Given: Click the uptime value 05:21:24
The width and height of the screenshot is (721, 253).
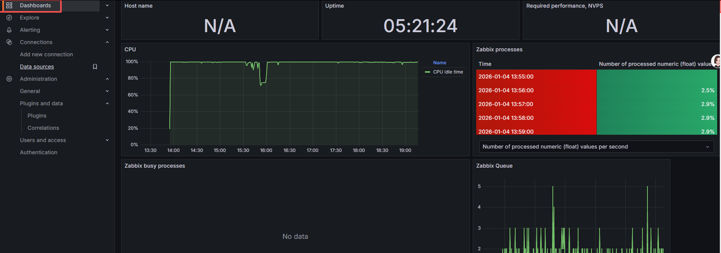Looking at the screenshot, I should [x=420, y=26].
